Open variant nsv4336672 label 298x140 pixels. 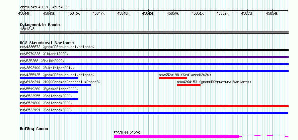pyautogui.click(x=57, y=47)
